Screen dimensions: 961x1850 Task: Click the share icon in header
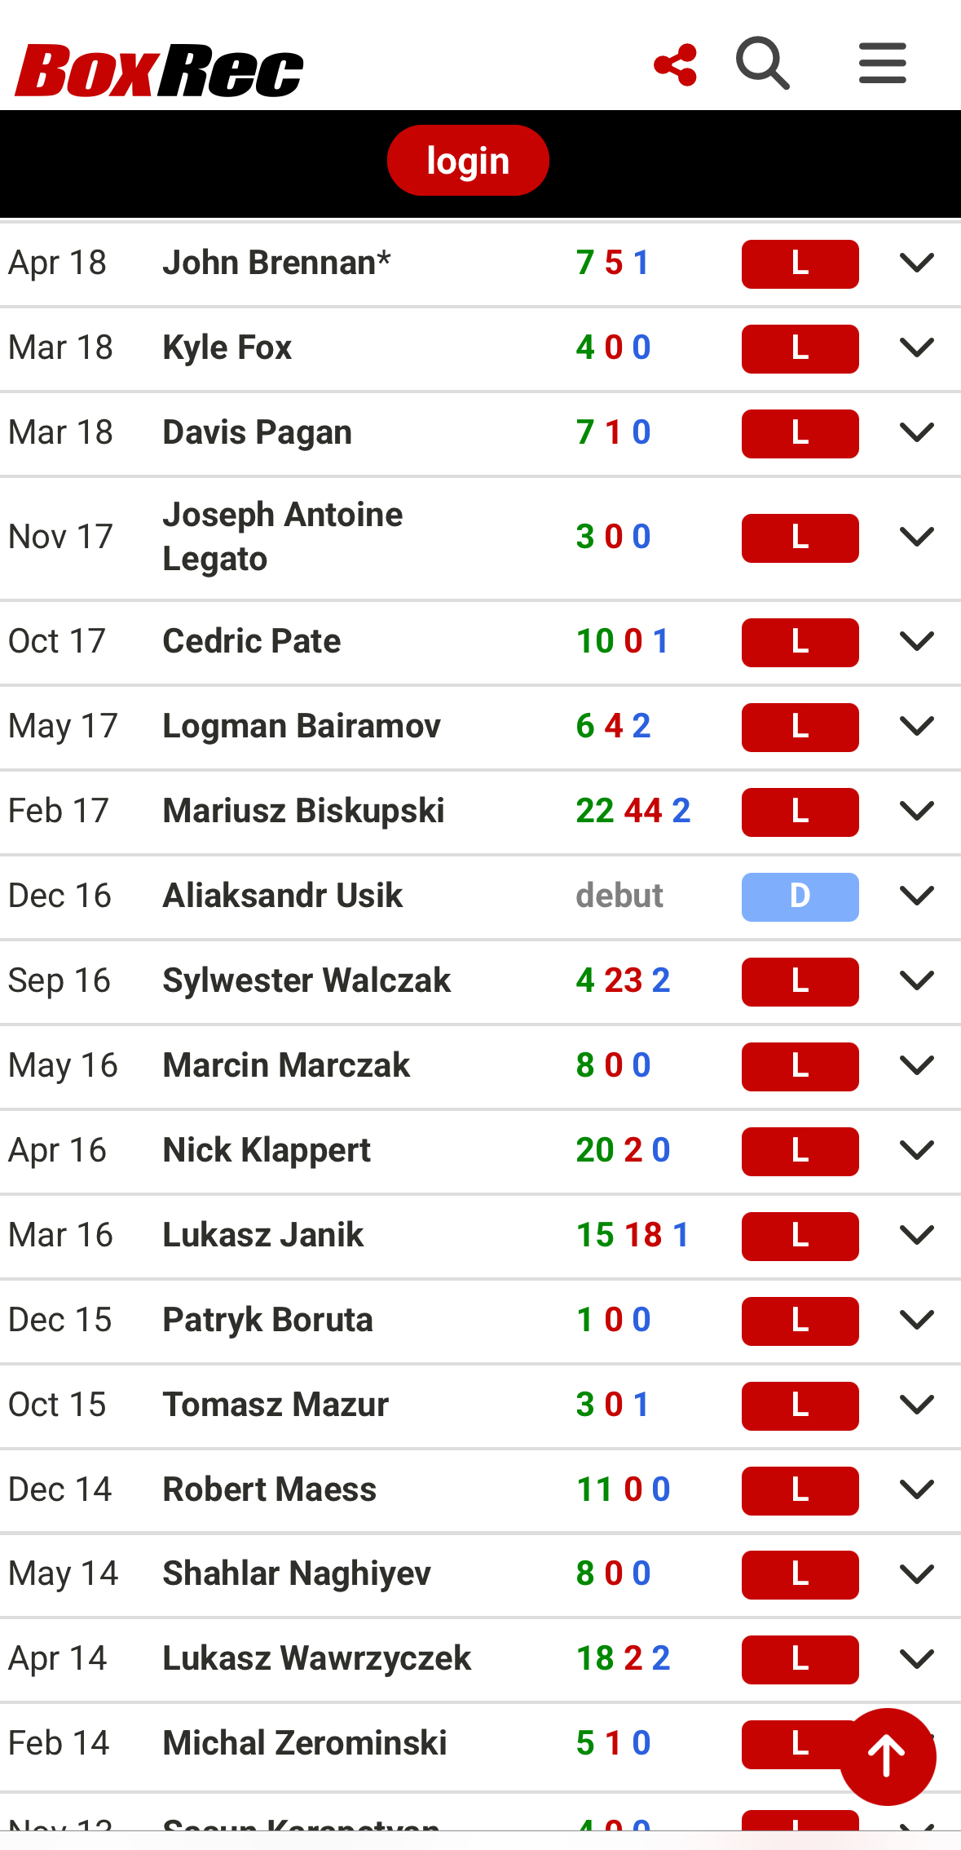click(676, 64)
